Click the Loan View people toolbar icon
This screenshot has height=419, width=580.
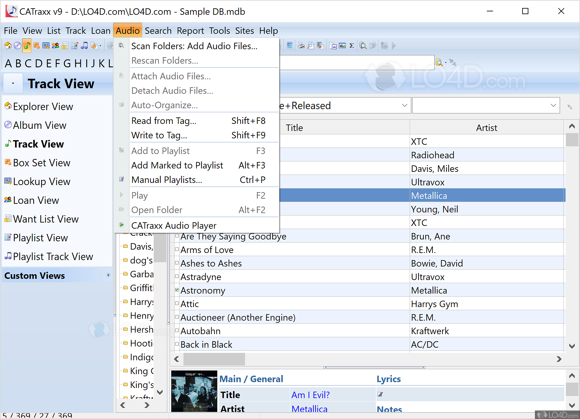55,46
